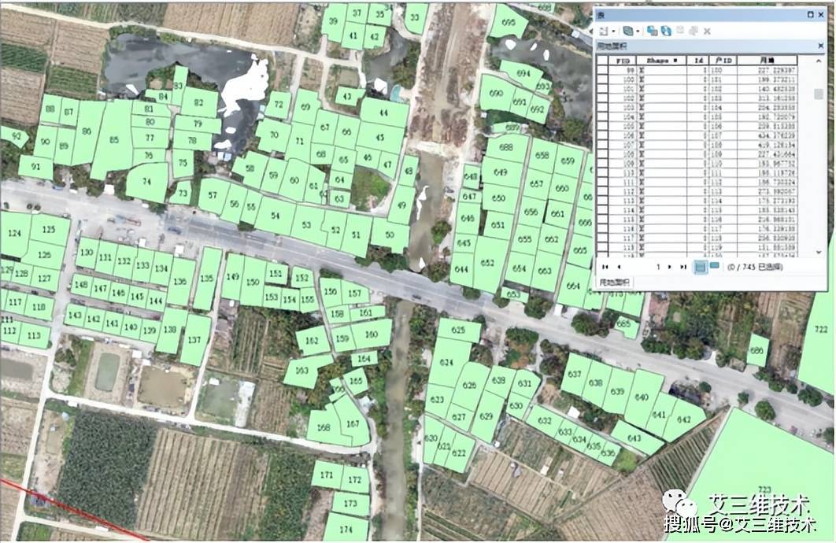Go to next record in table
Screen dimensions: 836x543
coord(671,267)
